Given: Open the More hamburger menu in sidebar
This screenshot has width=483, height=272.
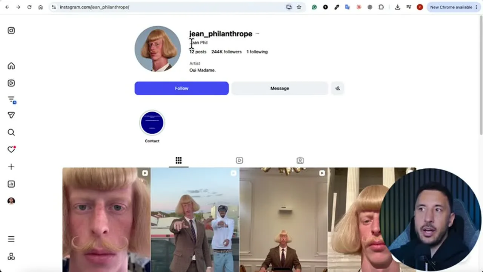Looking at the screenshot, I should [11, 239].
